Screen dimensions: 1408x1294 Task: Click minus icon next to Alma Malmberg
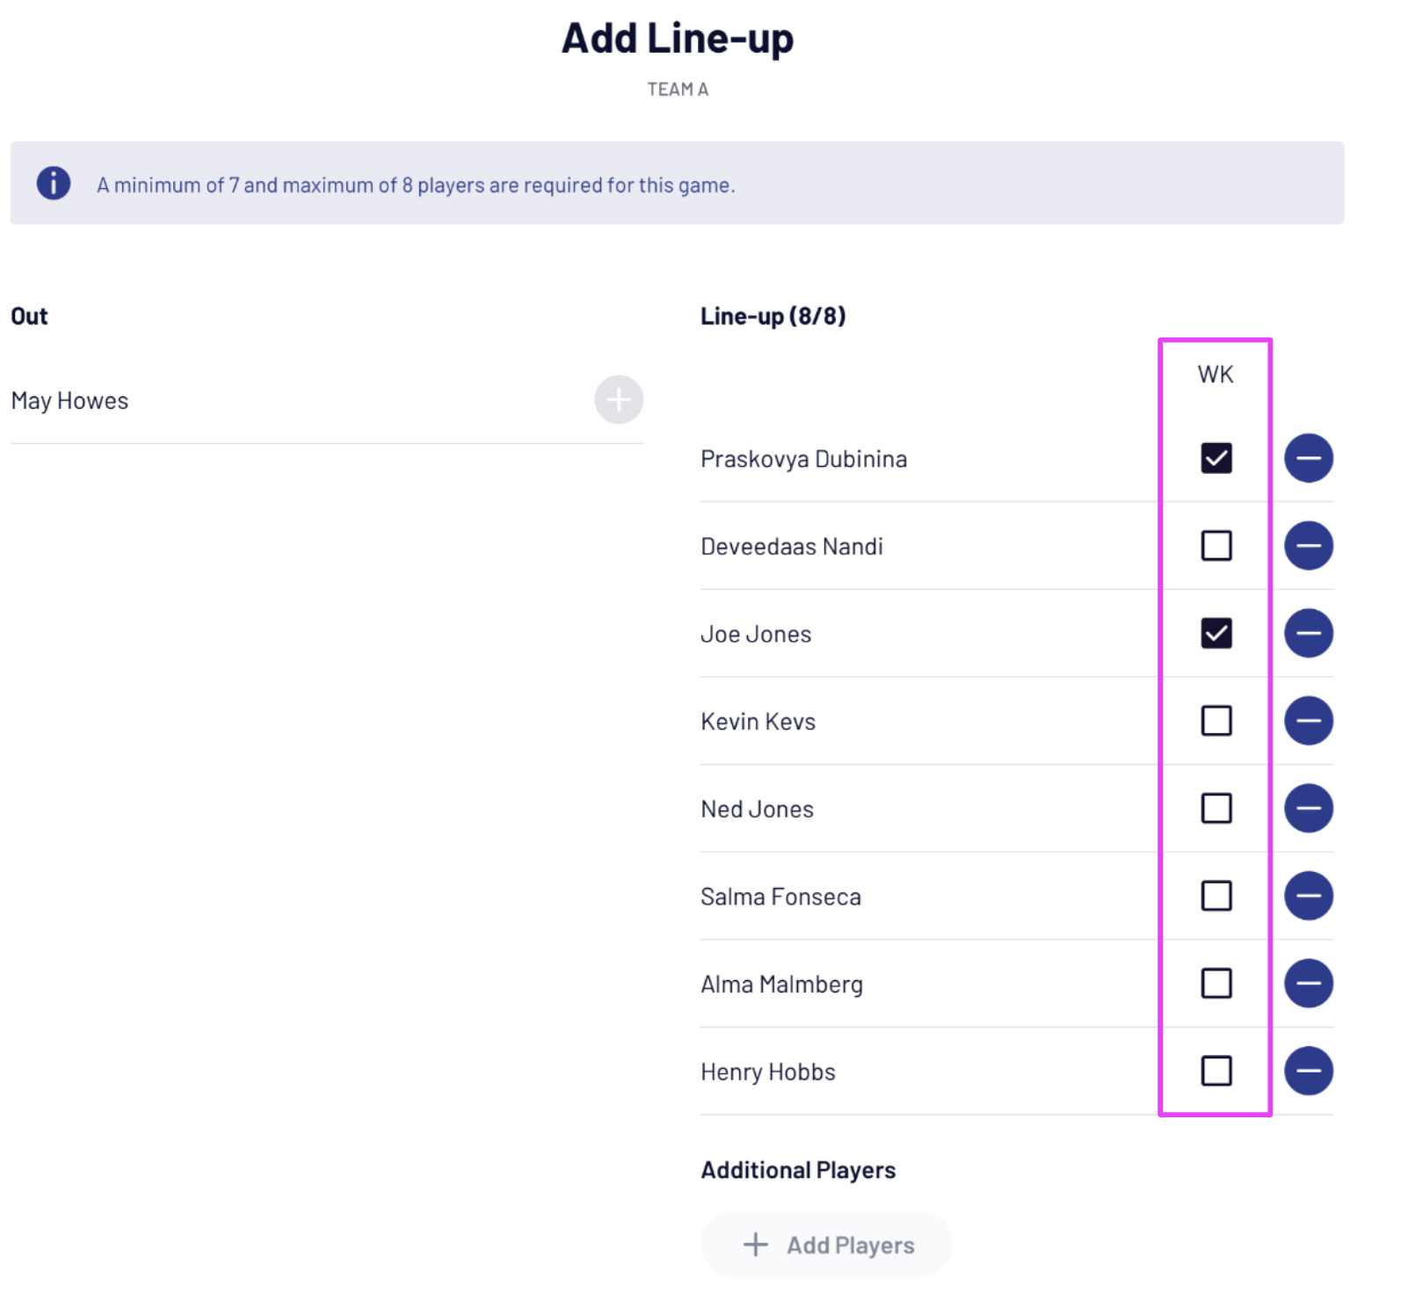pyautogui.click(x=1308, y=983)
